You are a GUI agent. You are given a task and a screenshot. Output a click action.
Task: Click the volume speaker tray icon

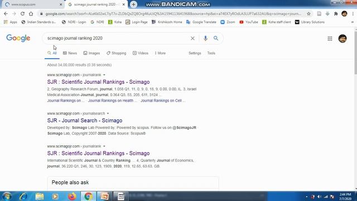tap(320, 197)
